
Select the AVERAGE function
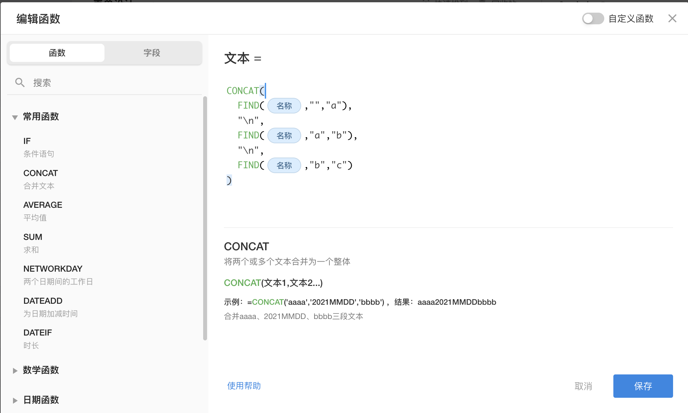click(x=43, y=205)
